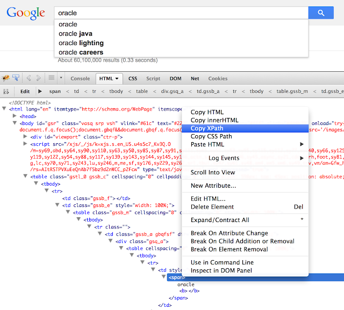This screenshot has width=344, height=310.
Task: Expand the head element node
Action: click(15, 116)
